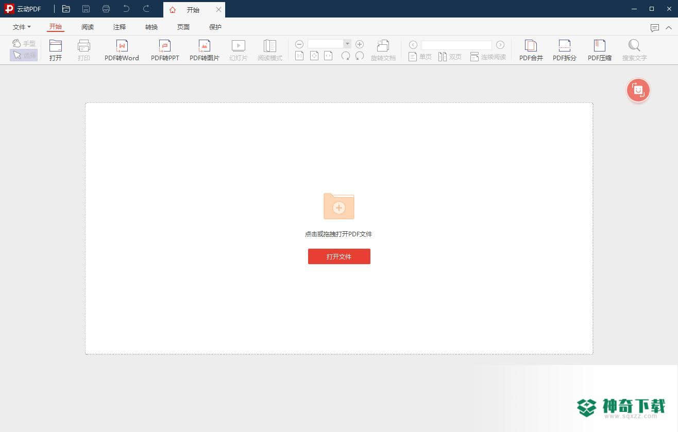The width and height of the screenshot is (678, 432).
Task: Enter 阅读模式 reading mode
Action: (x=270, y=50)
